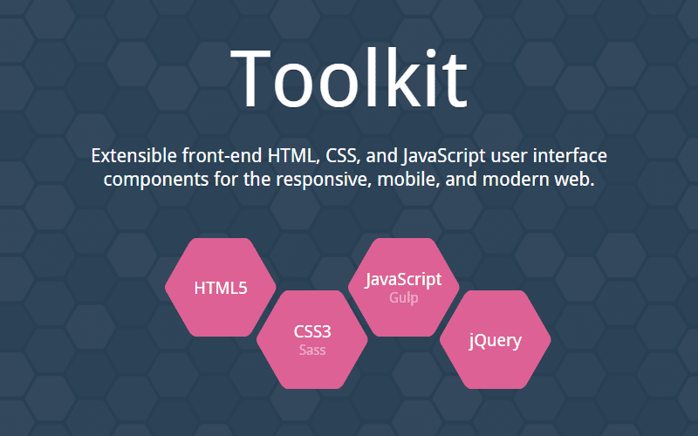Click the jQuery hexagon
Screen dimensions: 698x436
[x=495, y=339]
